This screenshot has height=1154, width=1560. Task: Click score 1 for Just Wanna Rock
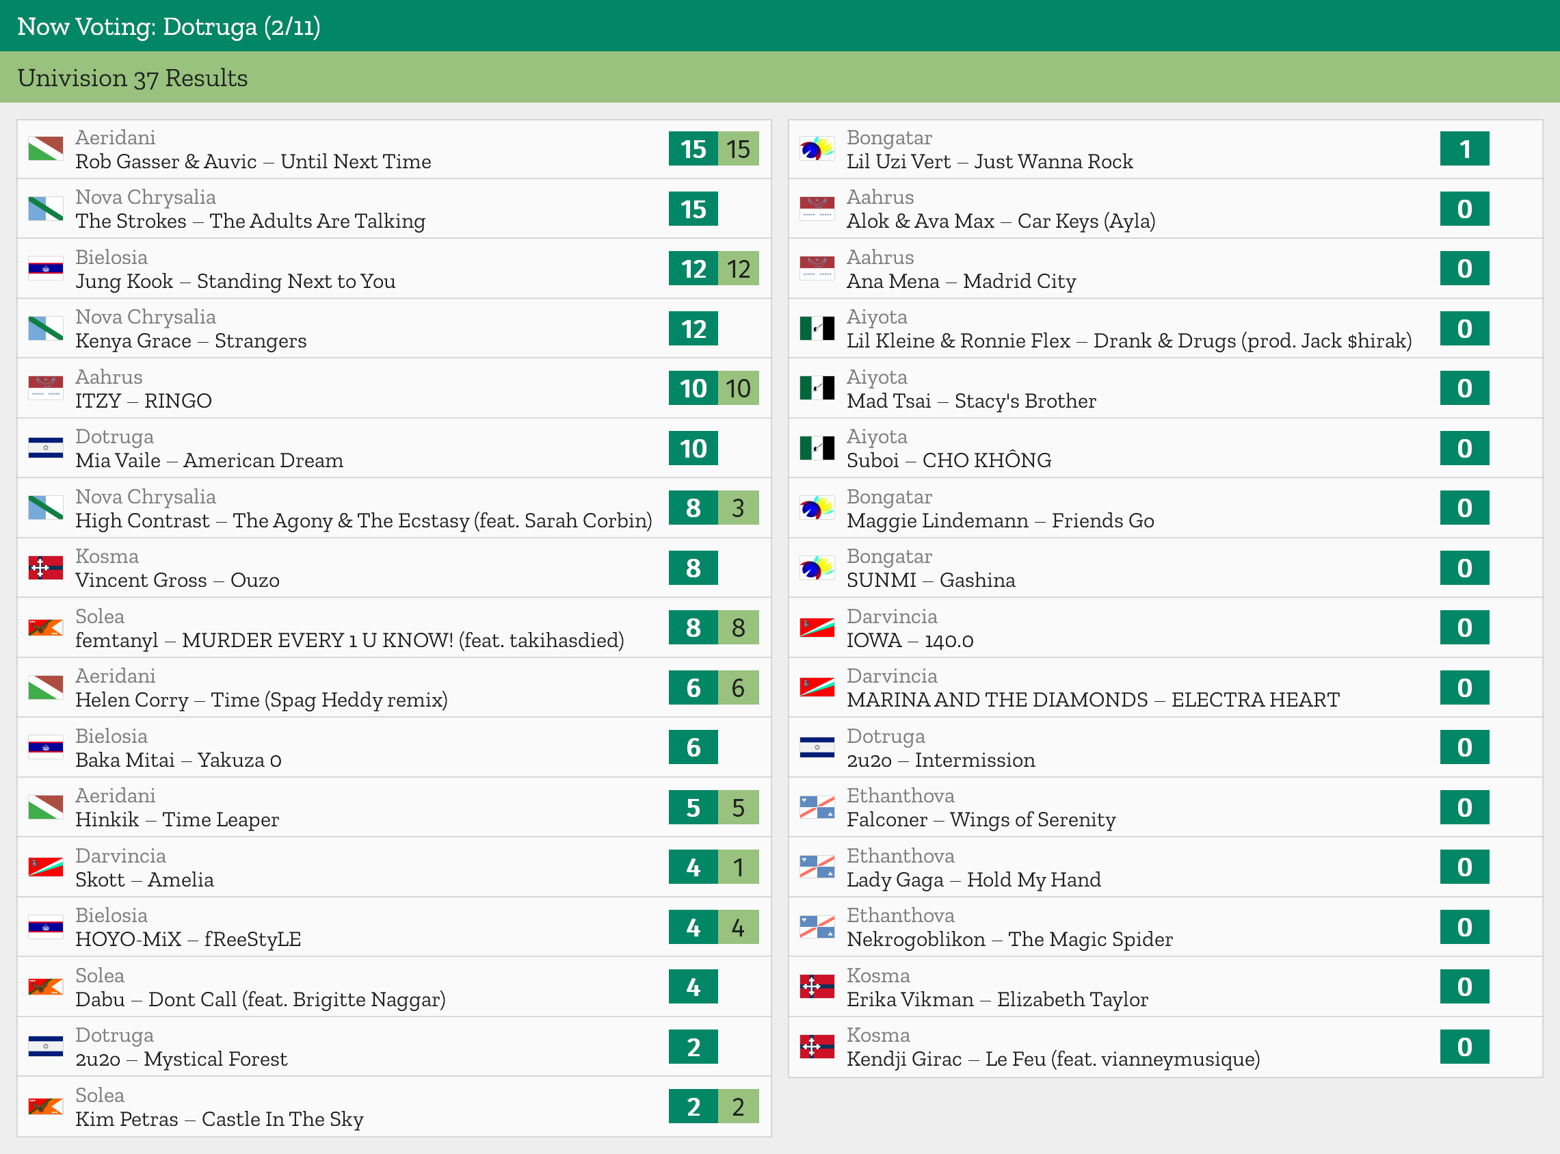coord(1464,149)
